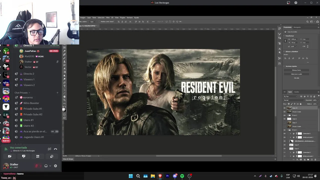Select the Horizontal Type tool
The height and width of the screenshot is (180, 320).
64,86
